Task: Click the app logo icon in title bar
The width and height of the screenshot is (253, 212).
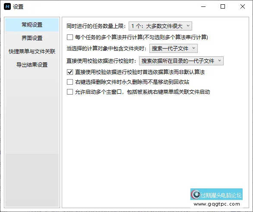Action: 7,6
